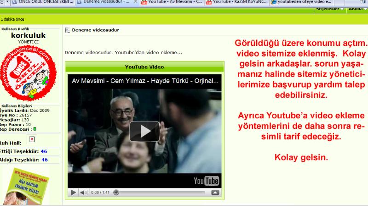The height and width of the screenshot is (206, 368).
Task: Click the video progress seek bar handle
Action: (116, 192)
